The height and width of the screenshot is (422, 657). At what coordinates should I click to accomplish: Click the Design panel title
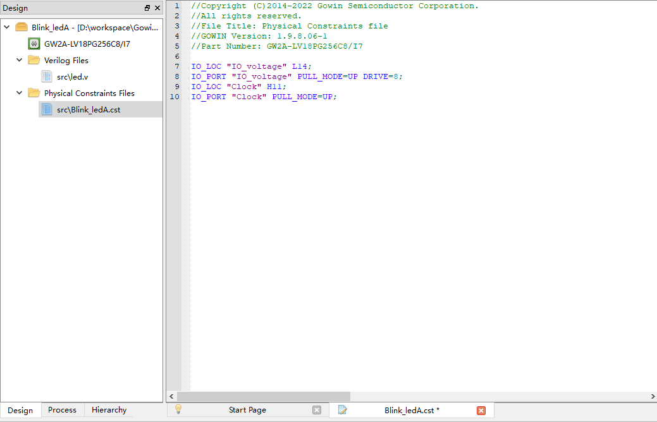[x=15, y=8]
